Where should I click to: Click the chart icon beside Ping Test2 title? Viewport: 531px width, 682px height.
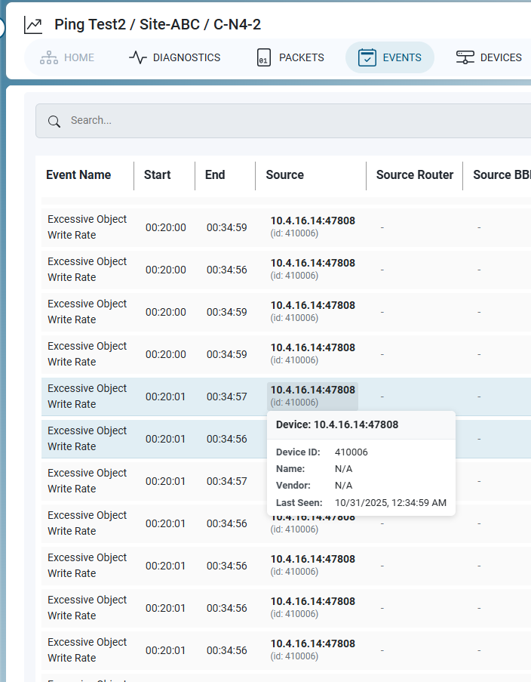tap(33, 25)
